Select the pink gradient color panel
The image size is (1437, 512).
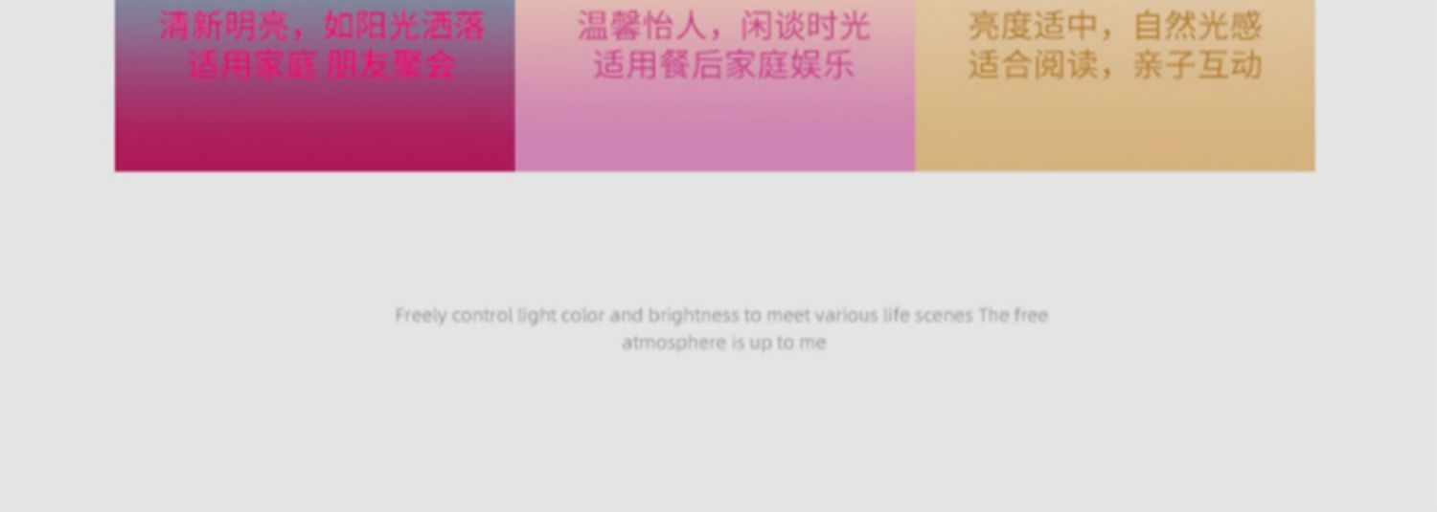715,86
